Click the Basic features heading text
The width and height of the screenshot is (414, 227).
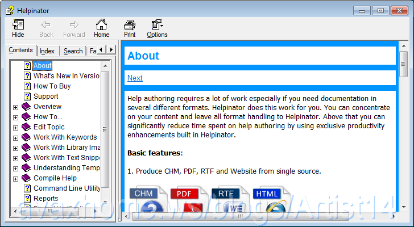pos(155,153)
